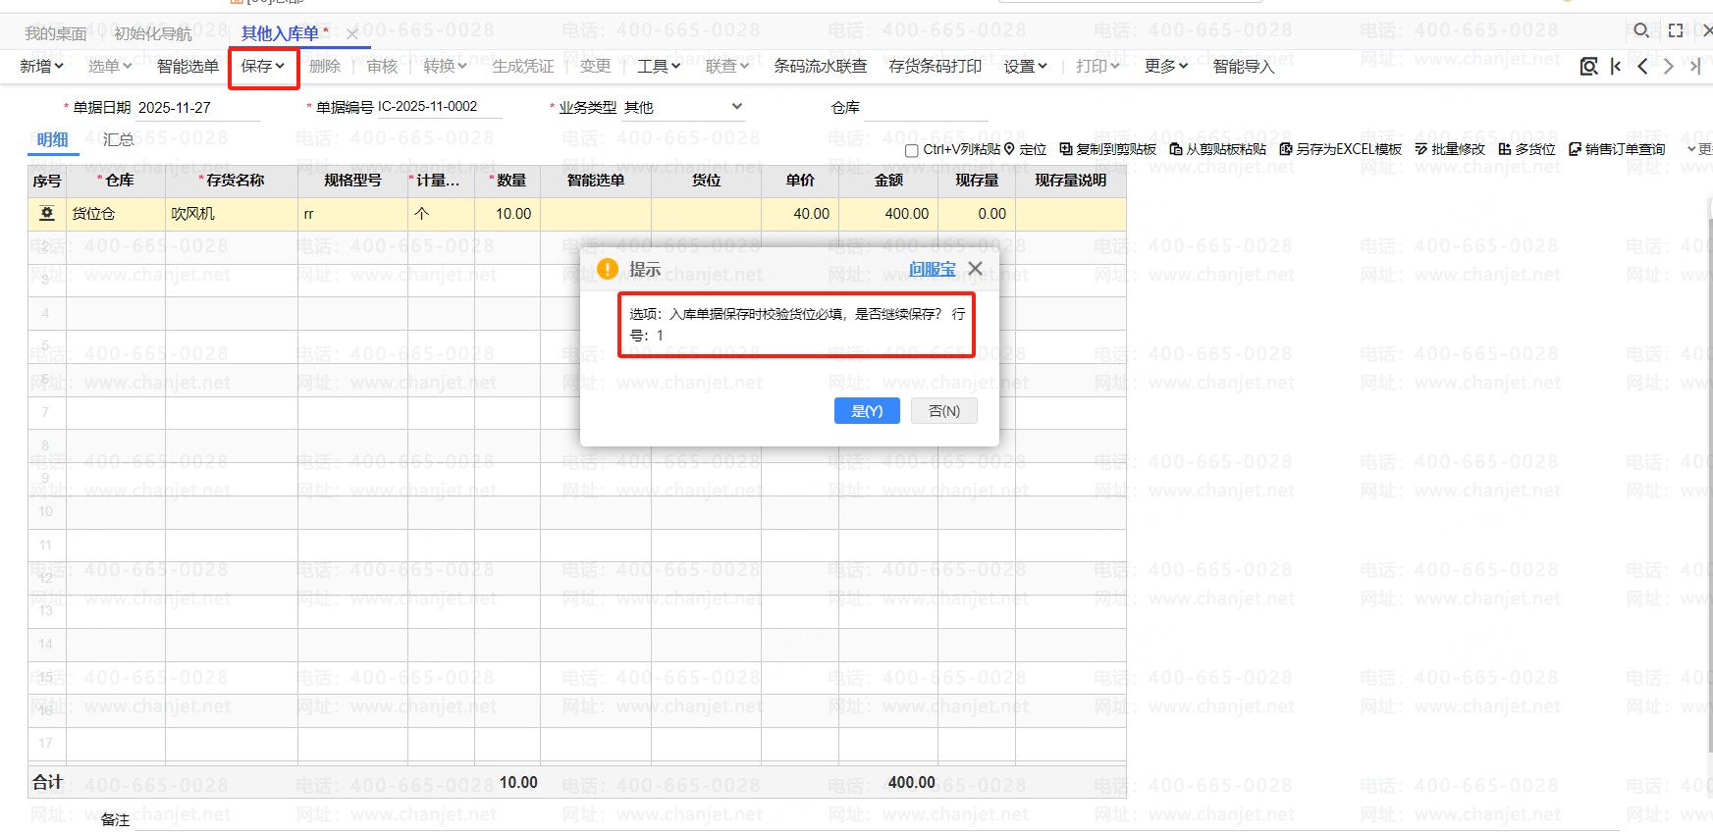Click 条码流水联查 in toolbar
The height and width of the screenshot is (835, 1713).
click(x=821, y=66)
